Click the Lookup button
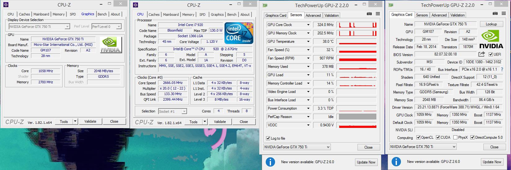This screenshot has height=170, width=511. pos(491,24)
